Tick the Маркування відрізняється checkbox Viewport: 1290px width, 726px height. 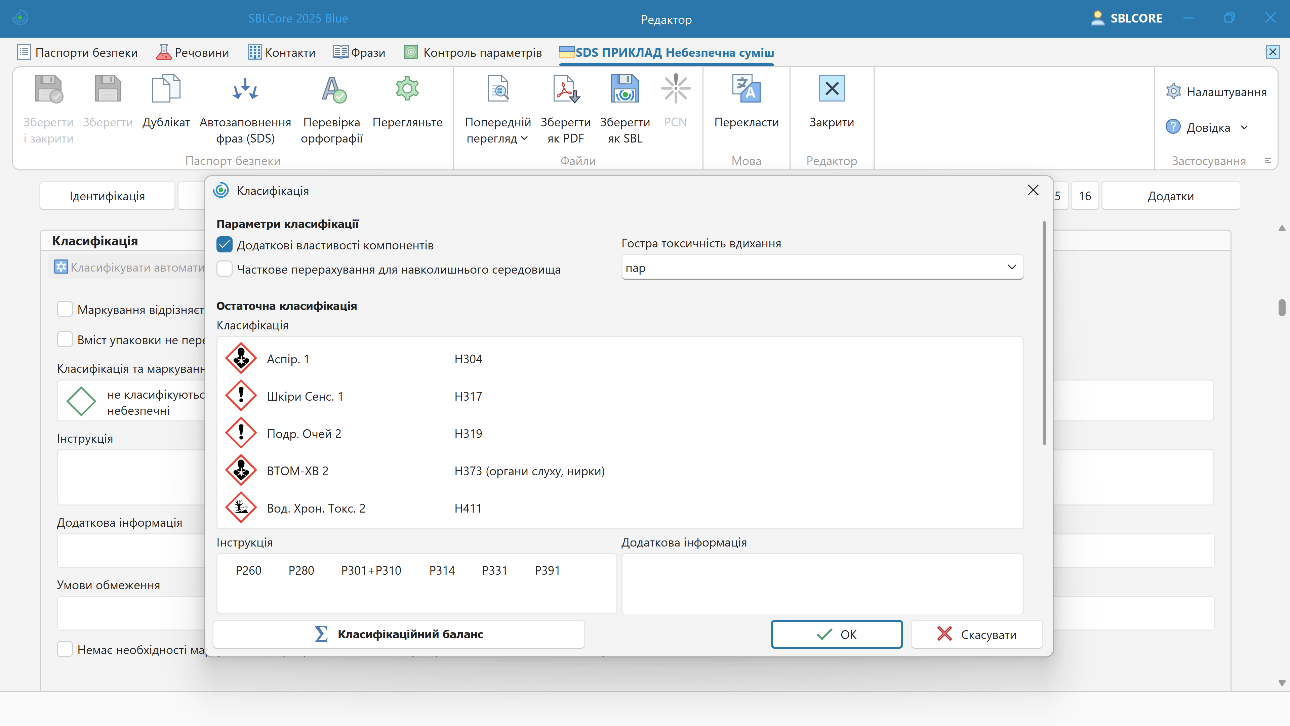point(65,310)
